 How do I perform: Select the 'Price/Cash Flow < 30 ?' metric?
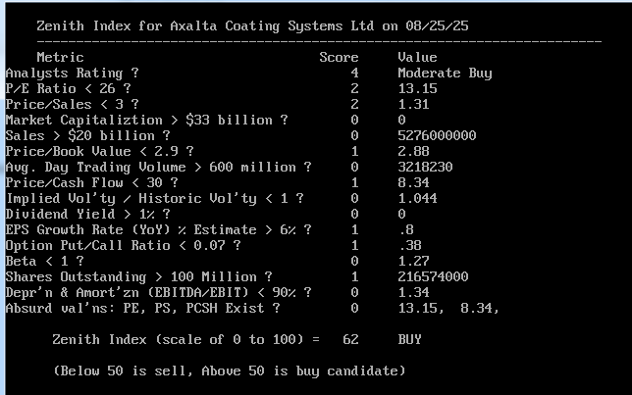[92, 183]
